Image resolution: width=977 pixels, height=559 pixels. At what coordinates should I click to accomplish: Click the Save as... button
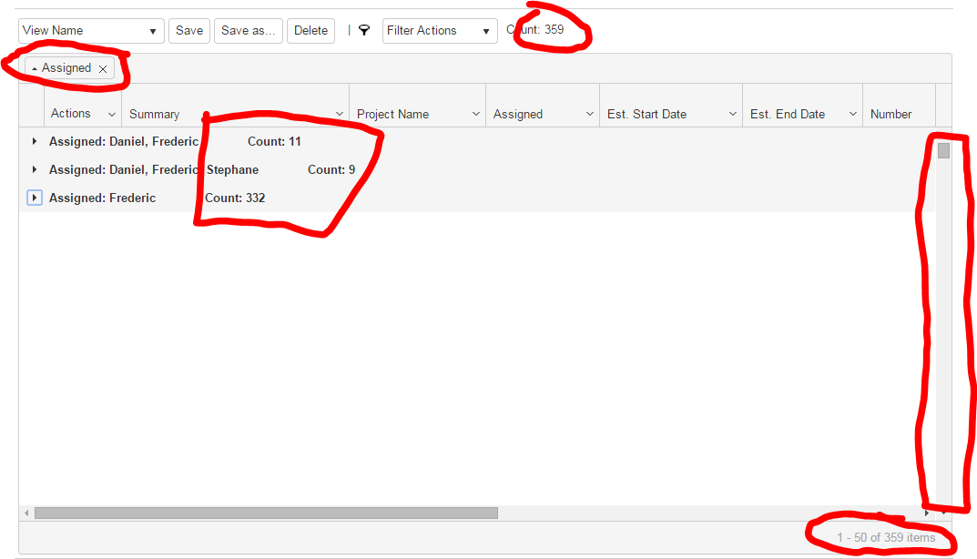248,31
